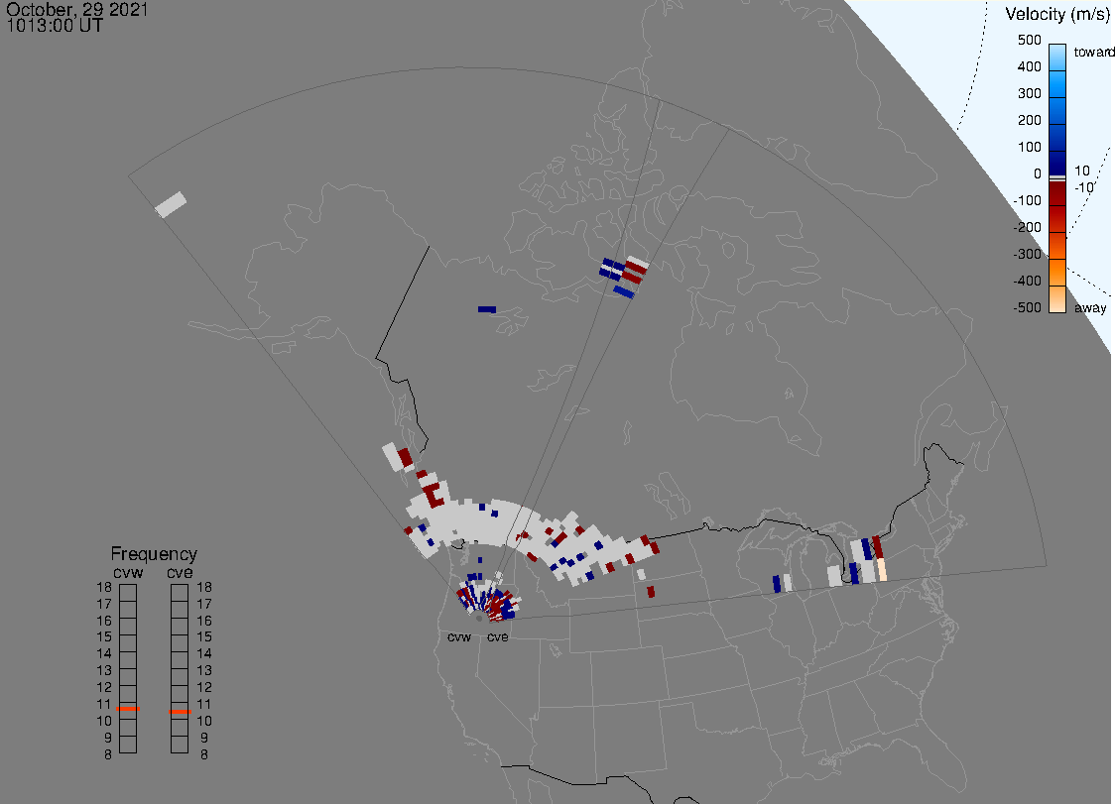The height and width of the screenshot is (804, 1115).
Task: Click the '11' label right of cve bar
Action: point(204,705)
